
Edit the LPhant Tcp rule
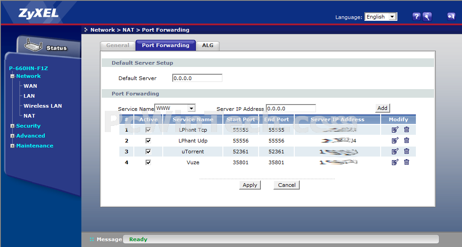coord(395,130)
